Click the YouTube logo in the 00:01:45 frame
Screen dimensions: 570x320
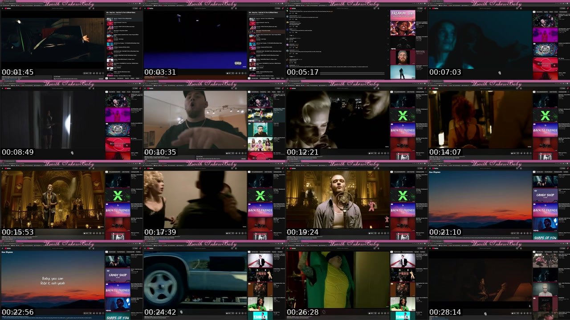[x=8, y=8]
